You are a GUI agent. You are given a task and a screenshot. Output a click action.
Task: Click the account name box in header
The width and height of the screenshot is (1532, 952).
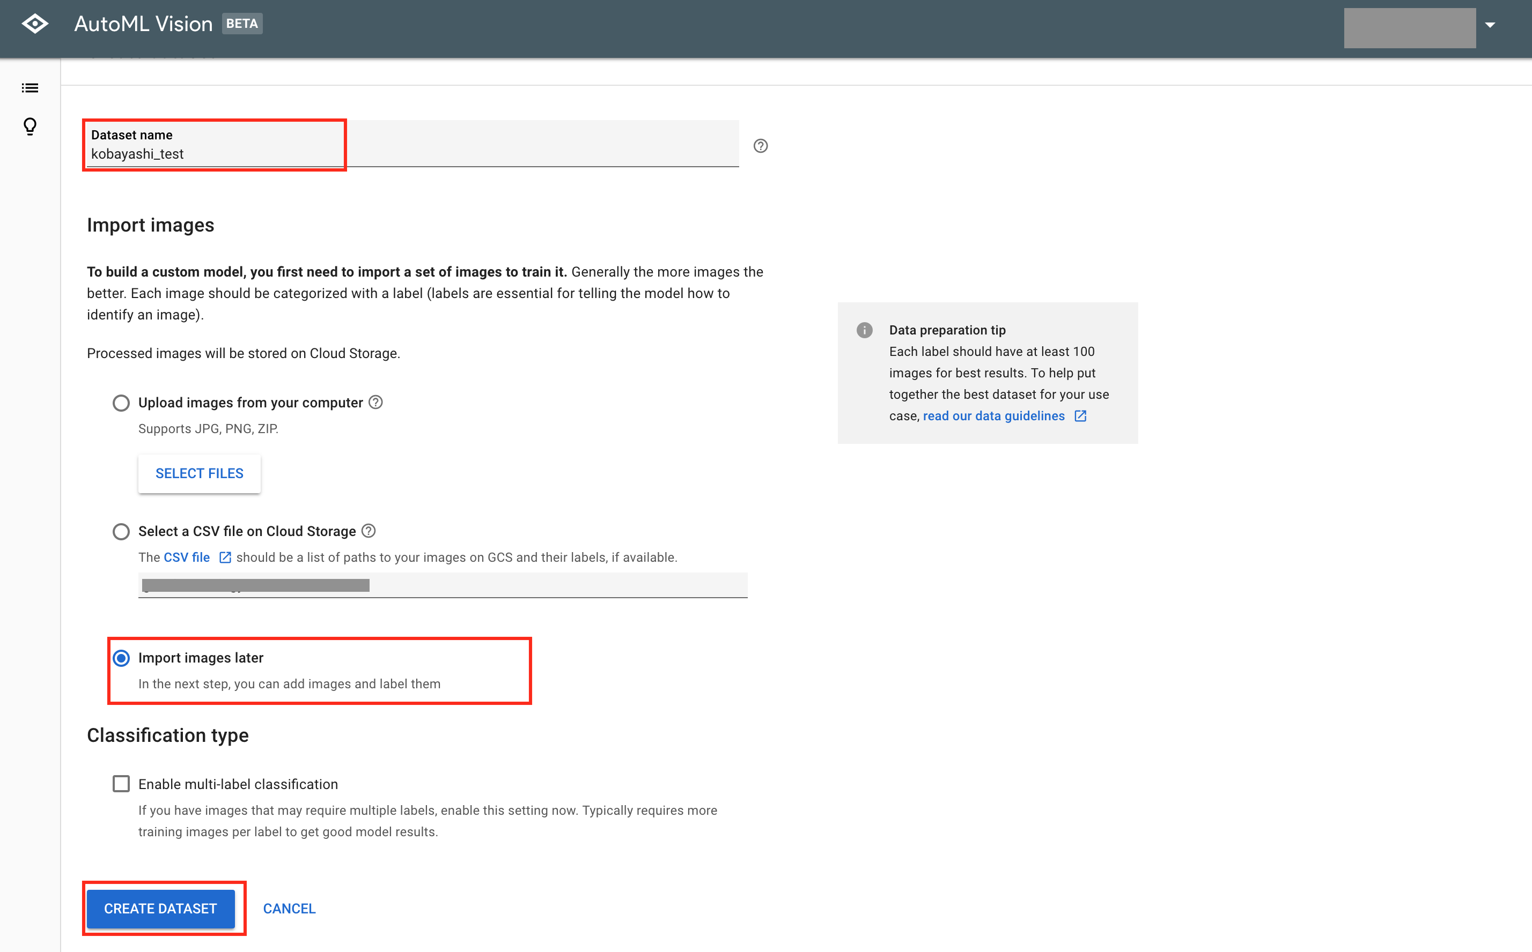click(x=1410, y=28)
